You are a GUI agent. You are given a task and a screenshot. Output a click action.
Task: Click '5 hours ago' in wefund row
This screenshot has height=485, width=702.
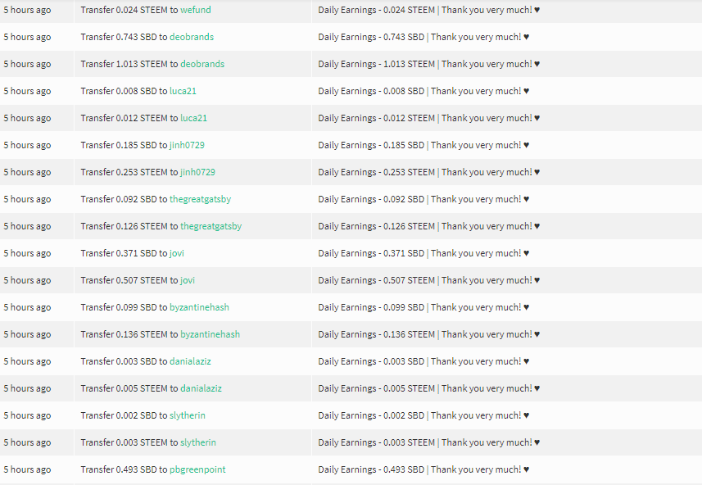(27, 10)
